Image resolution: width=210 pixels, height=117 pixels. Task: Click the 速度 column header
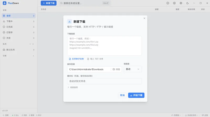[x=177, y=9]
